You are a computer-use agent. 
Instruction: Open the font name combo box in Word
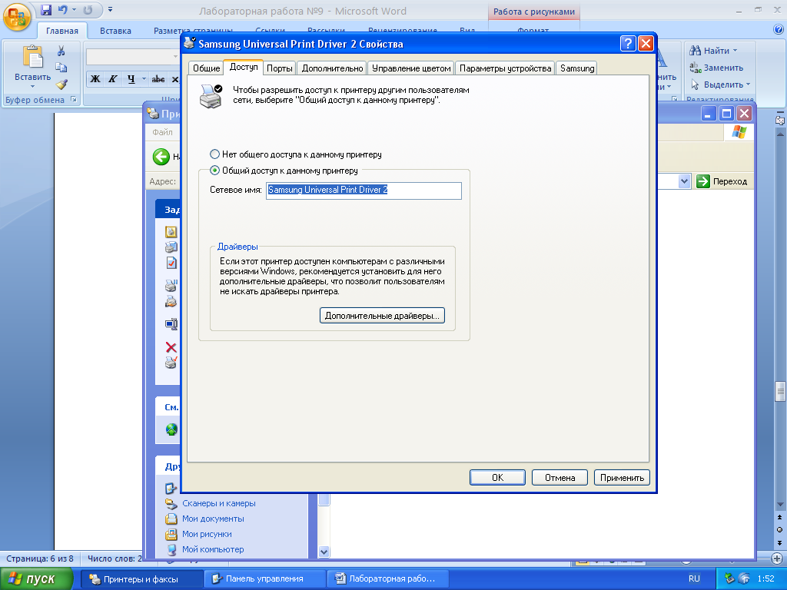133,57
